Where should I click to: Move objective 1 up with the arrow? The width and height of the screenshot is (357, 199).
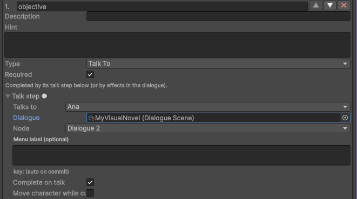point(316,5)
